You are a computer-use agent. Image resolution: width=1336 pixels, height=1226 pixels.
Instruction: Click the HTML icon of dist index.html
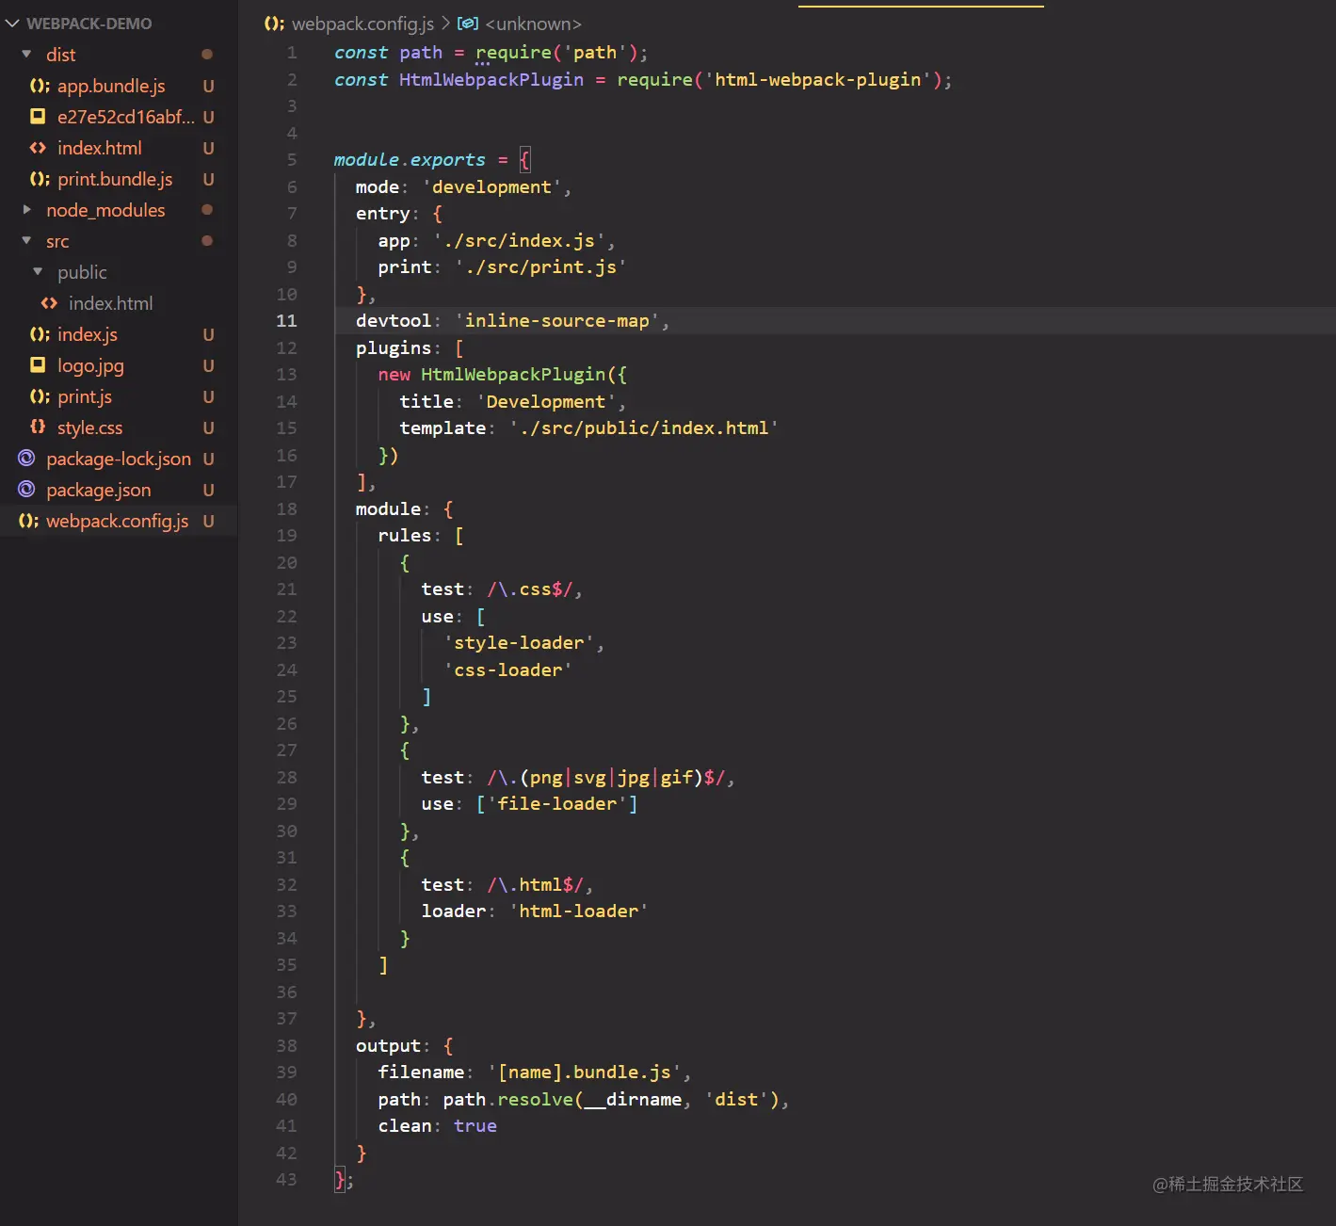[x=38, y=148]
